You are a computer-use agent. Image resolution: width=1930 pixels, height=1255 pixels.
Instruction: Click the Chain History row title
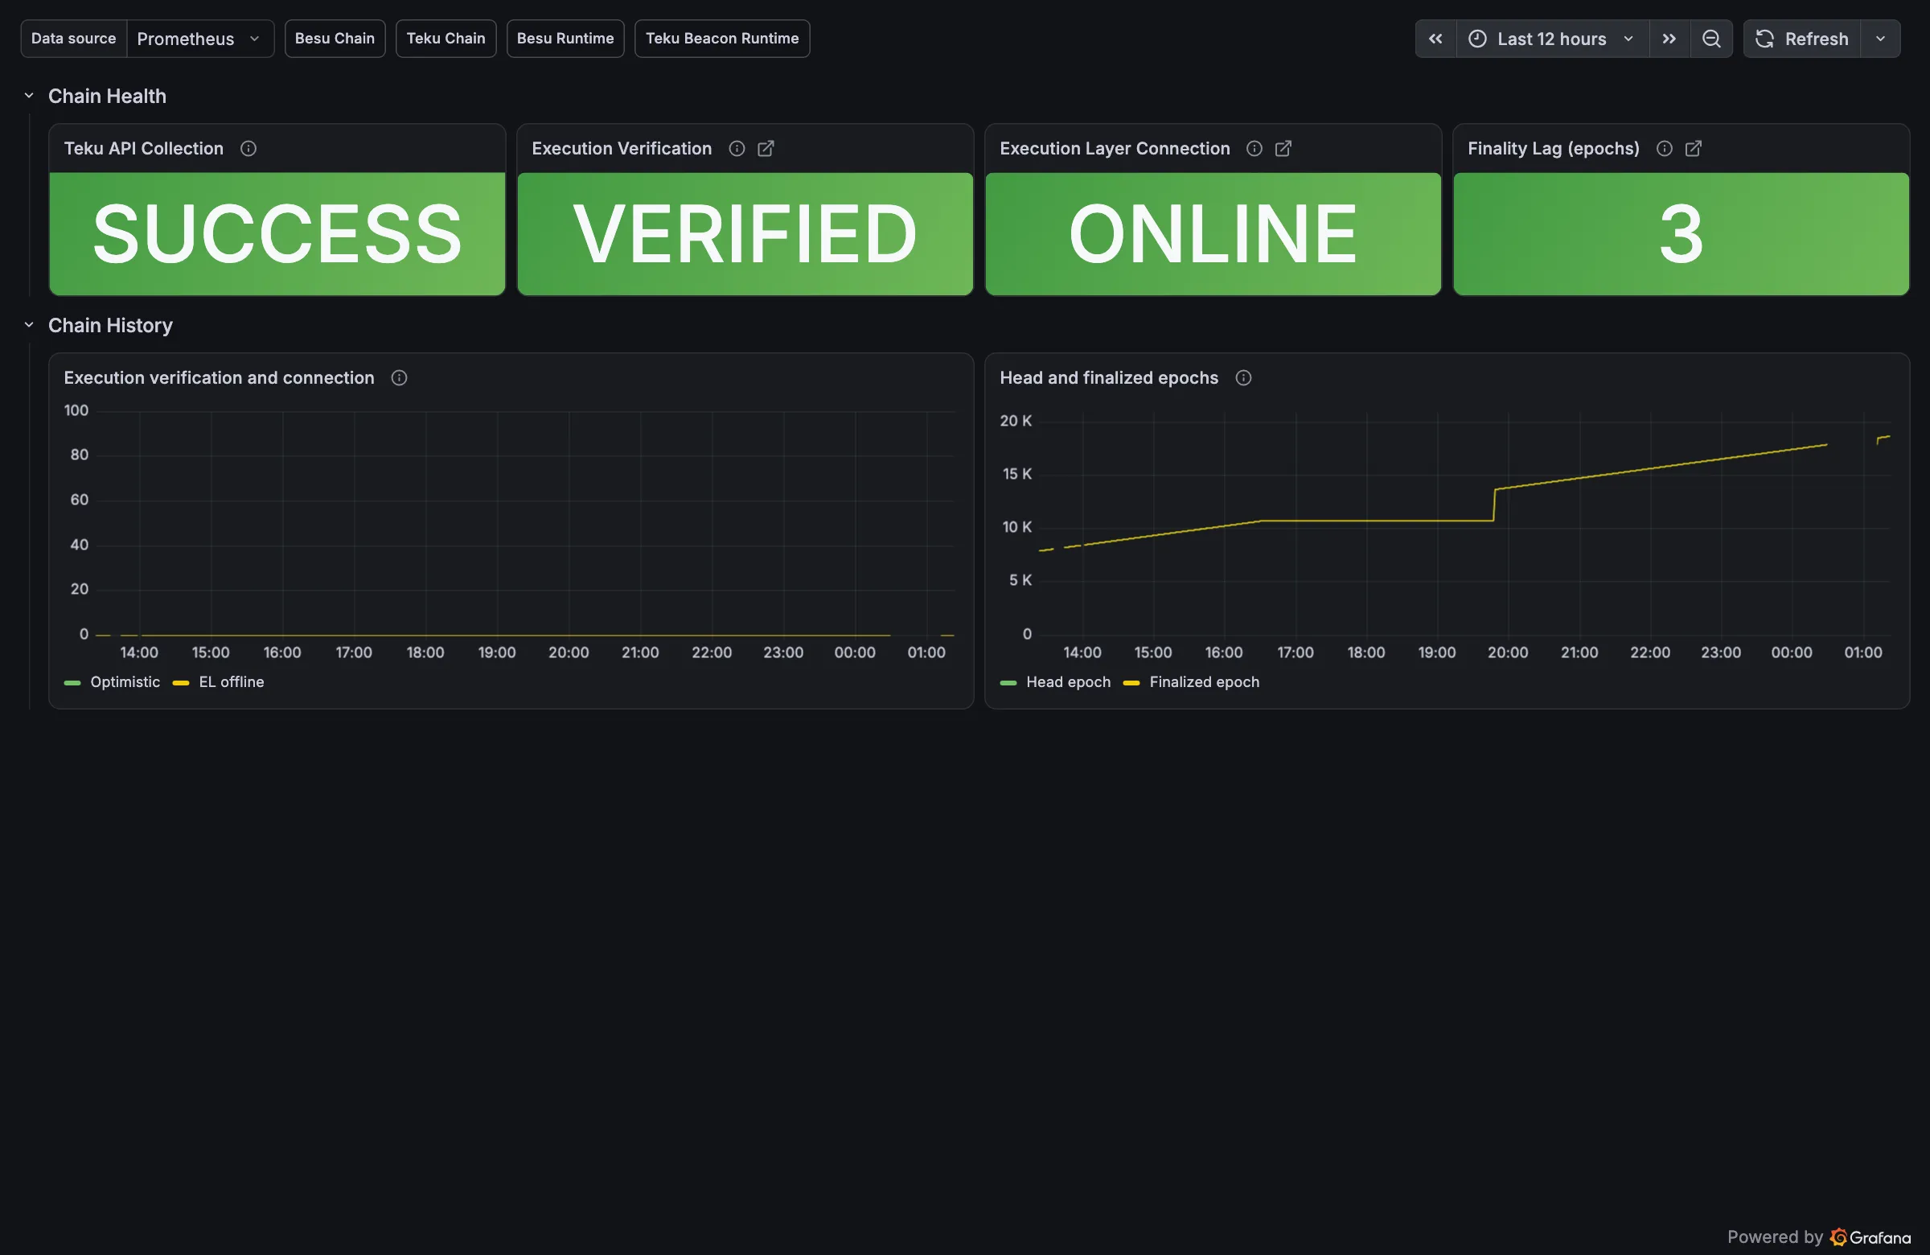(110, 325)
